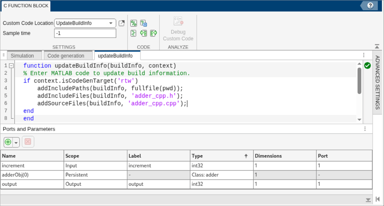Open the Custom Code Location dropdown
The image size is (384, 206).
coord(85,23)
